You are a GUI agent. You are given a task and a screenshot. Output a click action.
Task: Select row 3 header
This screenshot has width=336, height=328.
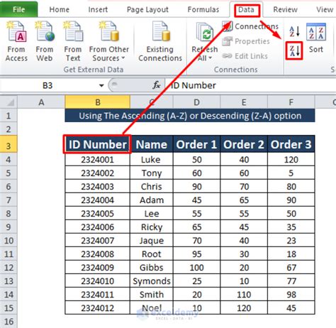tap(9, 144)
